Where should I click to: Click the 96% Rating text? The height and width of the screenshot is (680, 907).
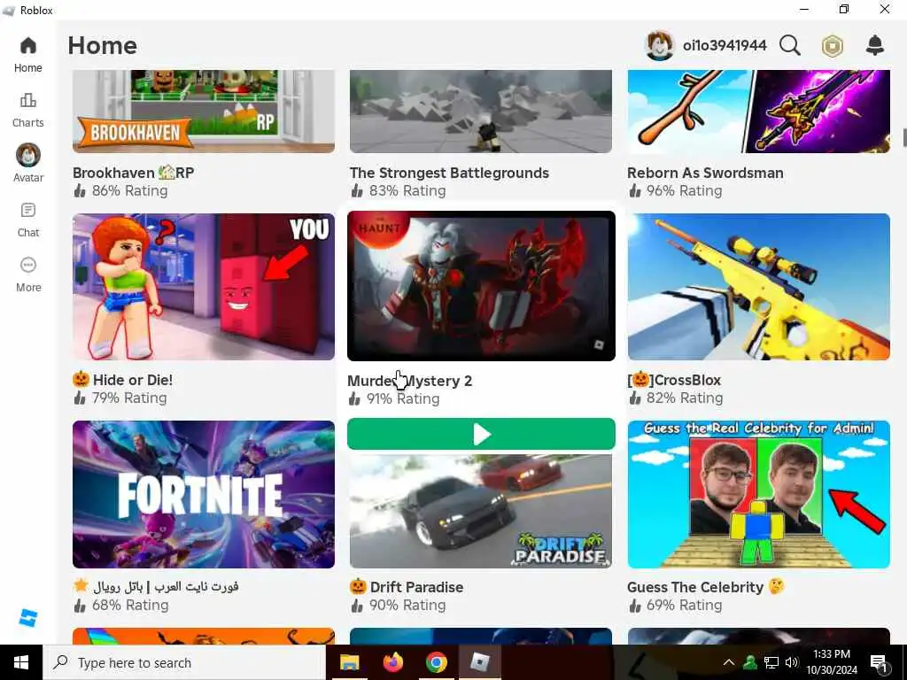(685, 191)
